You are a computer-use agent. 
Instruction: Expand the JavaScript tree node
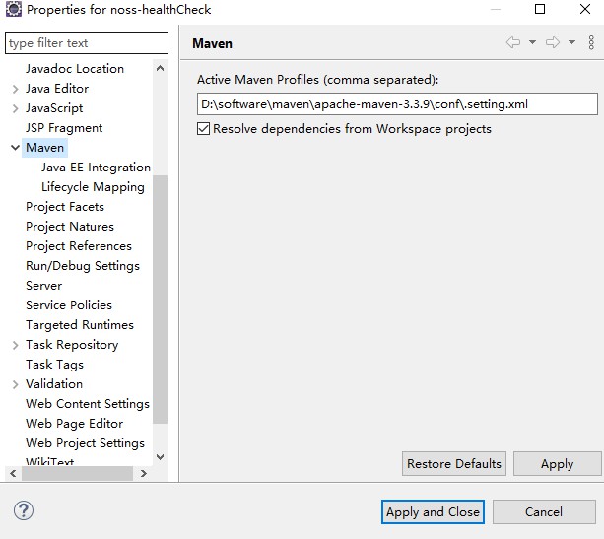point(15,108)
